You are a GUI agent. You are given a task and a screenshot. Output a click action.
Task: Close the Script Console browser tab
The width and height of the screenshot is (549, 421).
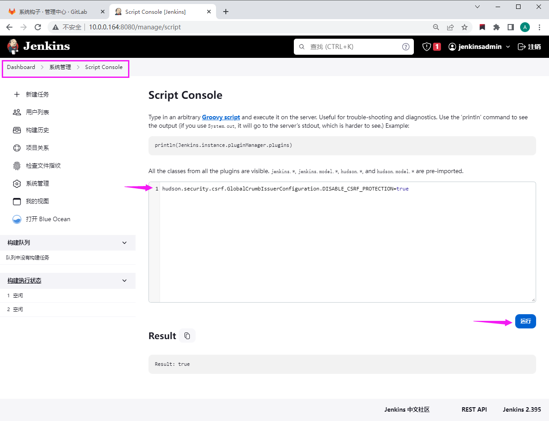209,12
